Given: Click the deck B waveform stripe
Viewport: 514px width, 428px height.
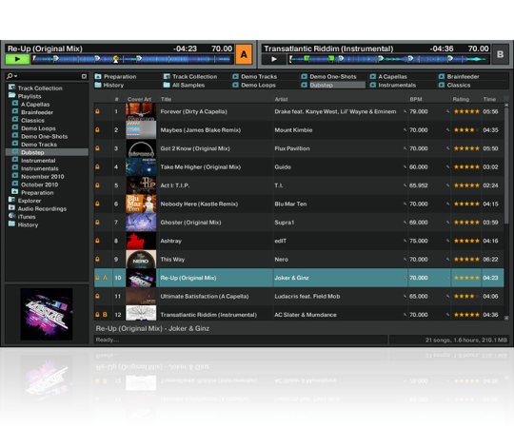Looking at the screenshot, I should (388, 59).
